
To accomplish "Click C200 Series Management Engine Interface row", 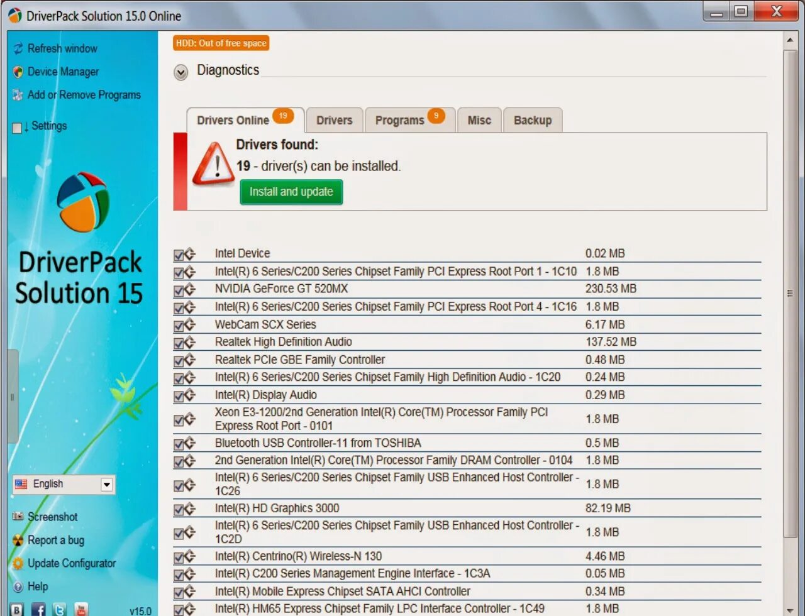I will pyautogui.click(x=467, y=573).
